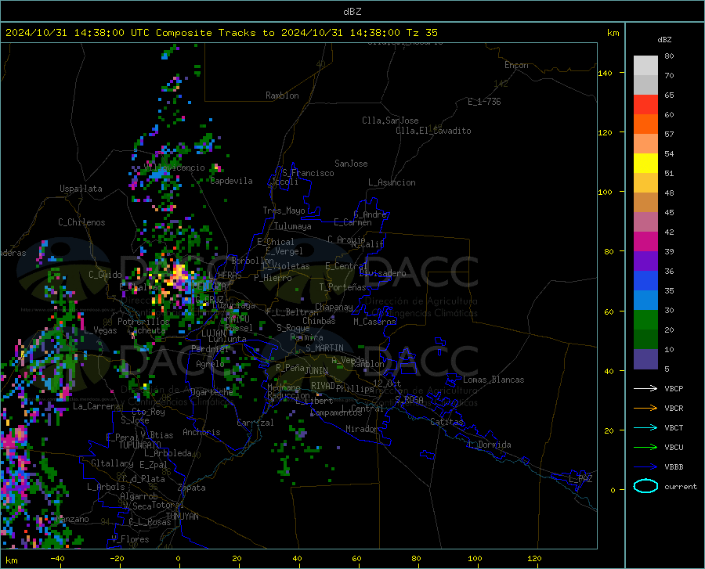Select the magenta 39–42 dBZ swatch
The height and width of the screenshot is (569, 705).
coord(645,242)
